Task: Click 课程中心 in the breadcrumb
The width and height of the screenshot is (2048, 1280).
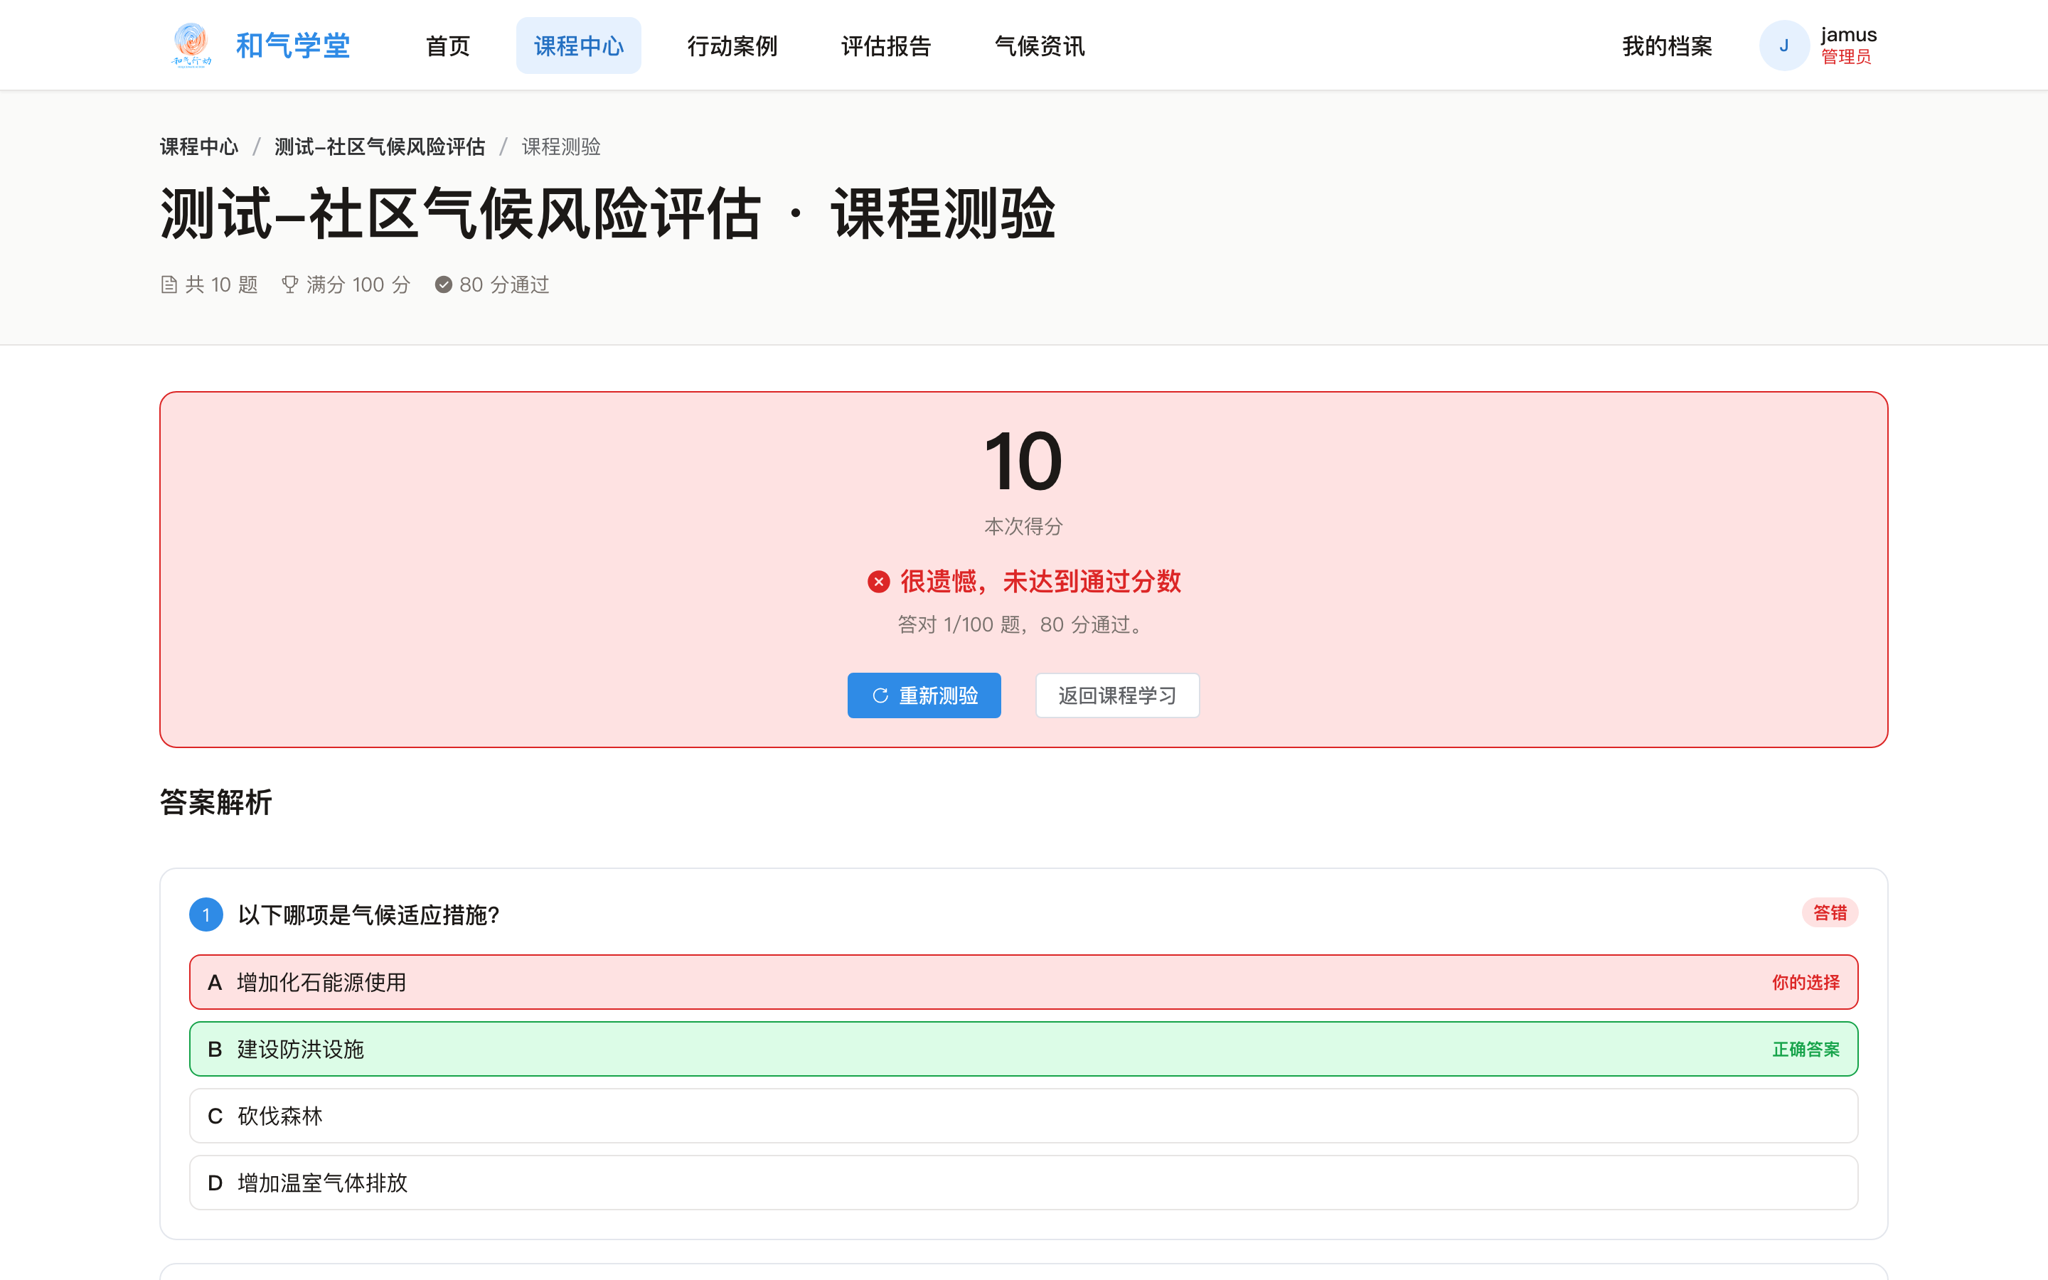Action: (x=199, y=146)
